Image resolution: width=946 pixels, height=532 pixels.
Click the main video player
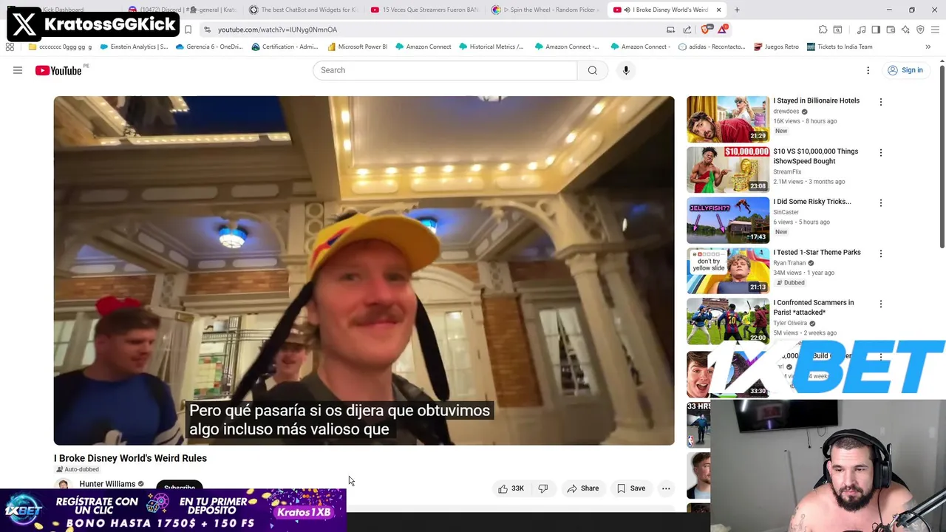point(364,270)
